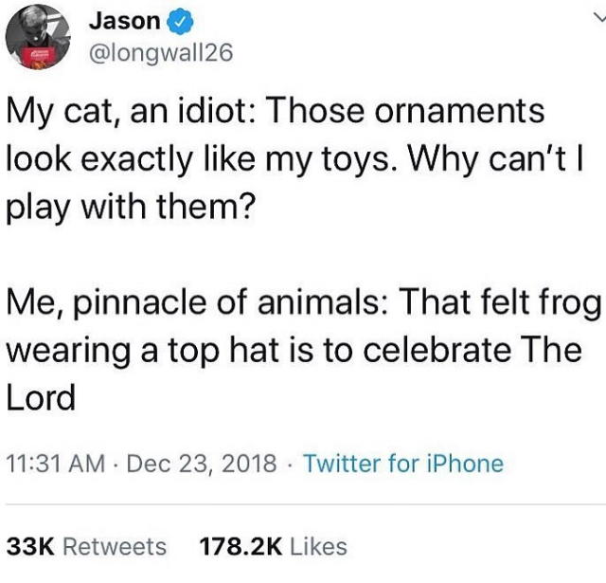This screenshot has width=606, height=583.
Task: Click the word "Lord" on the last line
Action: pyautogui.click(x=41, y=397)
